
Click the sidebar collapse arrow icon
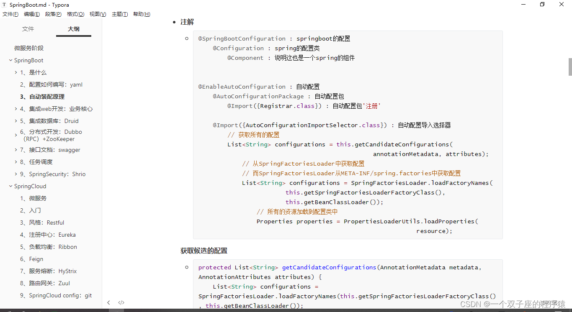pyautogui.click(x=108, y=302)
